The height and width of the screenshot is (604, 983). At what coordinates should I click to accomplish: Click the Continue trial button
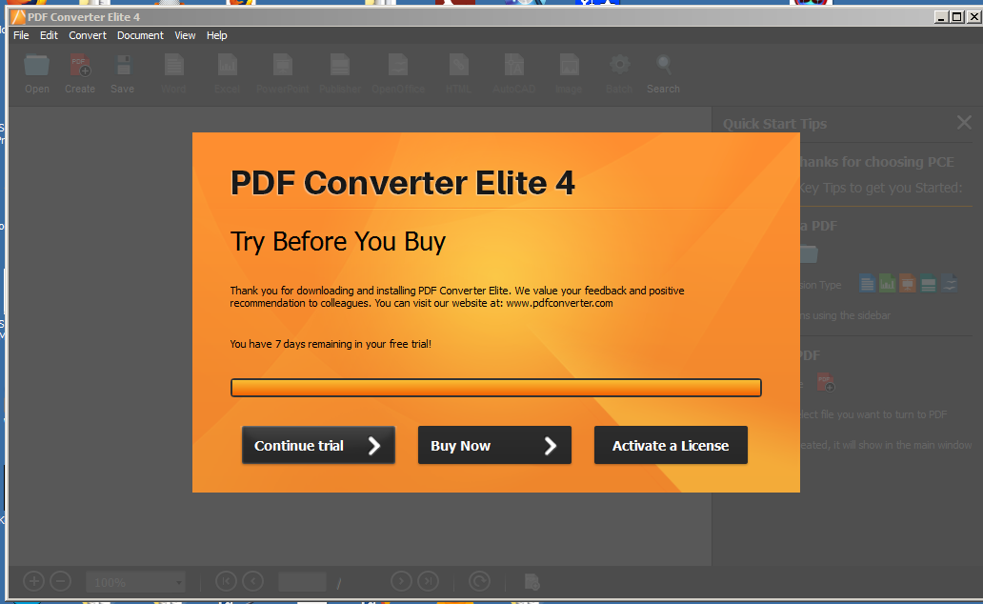pos(318,445)
